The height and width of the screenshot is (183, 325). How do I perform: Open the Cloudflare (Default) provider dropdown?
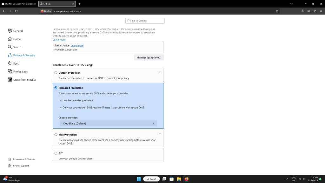[108, 123]
